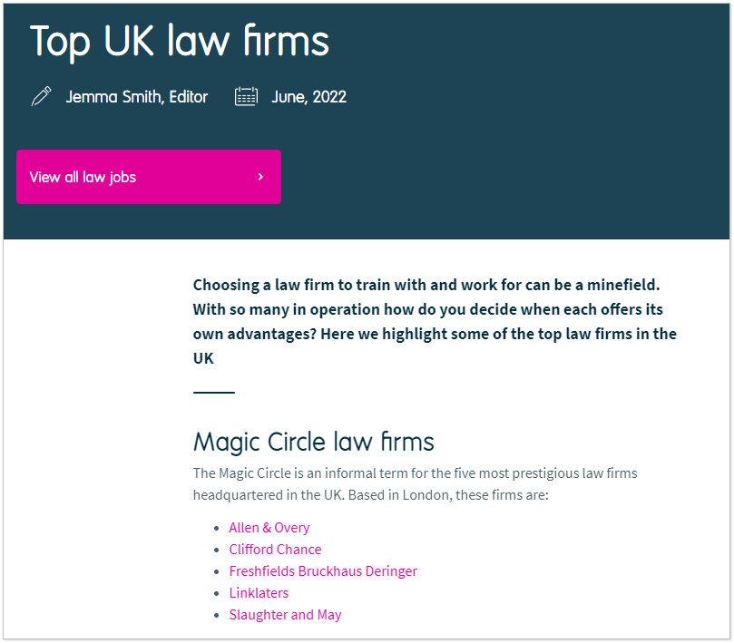734x643 pixels.
Task: Select the Magic Circle law firms heading
Action: click(314, 442)
